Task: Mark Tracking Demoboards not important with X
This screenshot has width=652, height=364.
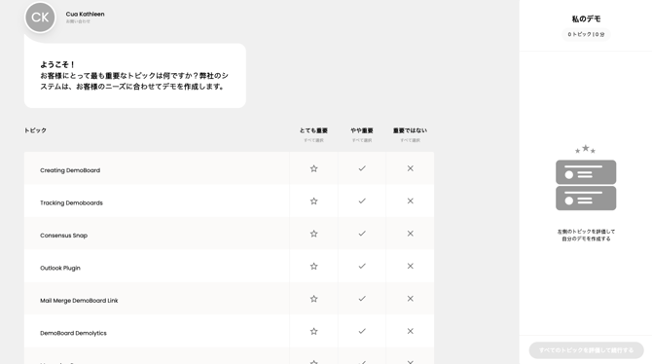Action: pyautogui.click(x=411, y=200)
